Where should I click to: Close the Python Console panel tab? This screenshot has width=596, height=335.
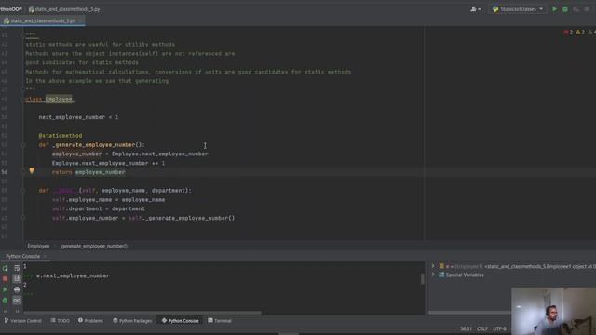[45, 257]
